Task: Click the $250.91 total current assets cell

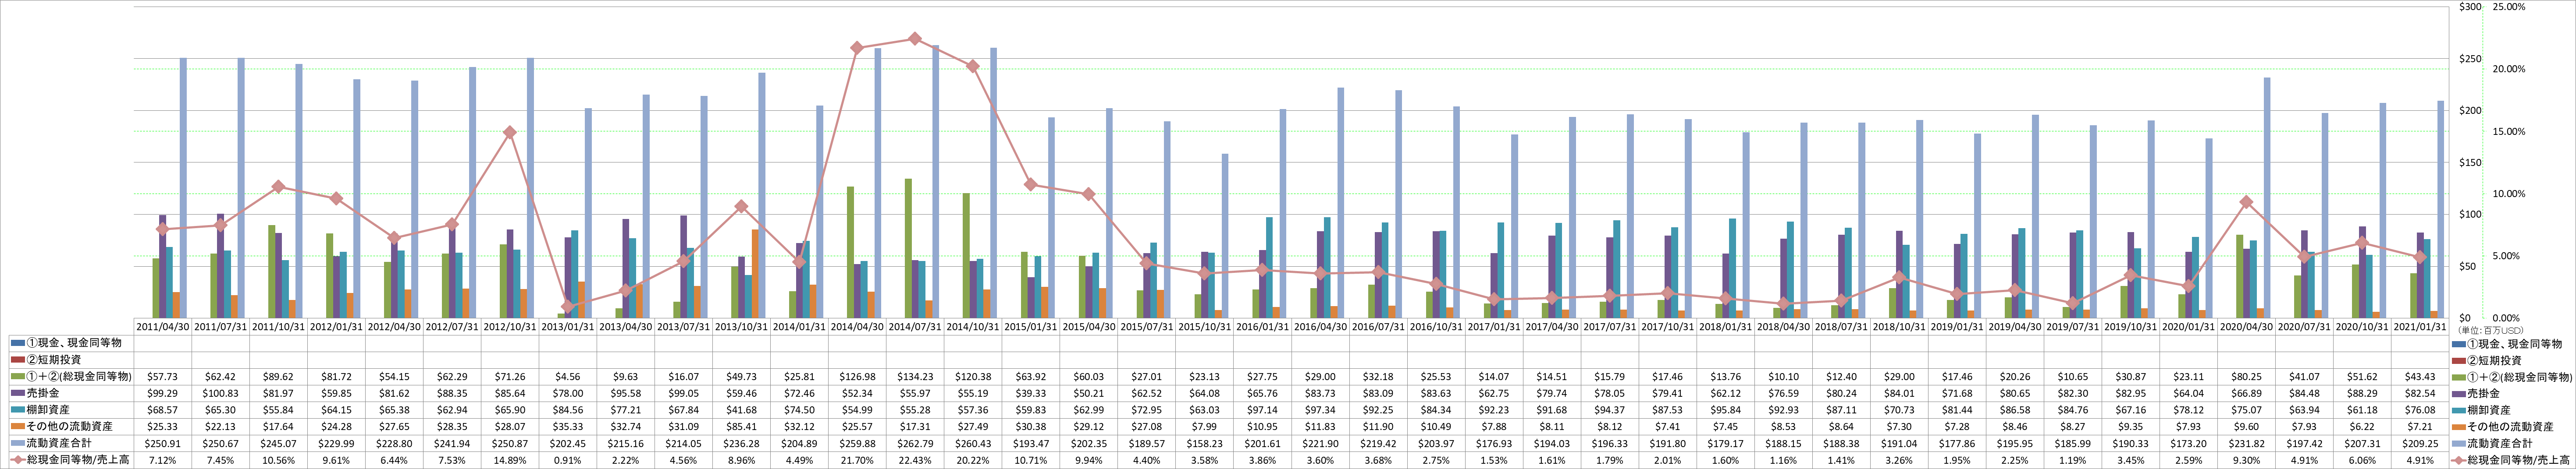Action: click(x=163, y=443)
